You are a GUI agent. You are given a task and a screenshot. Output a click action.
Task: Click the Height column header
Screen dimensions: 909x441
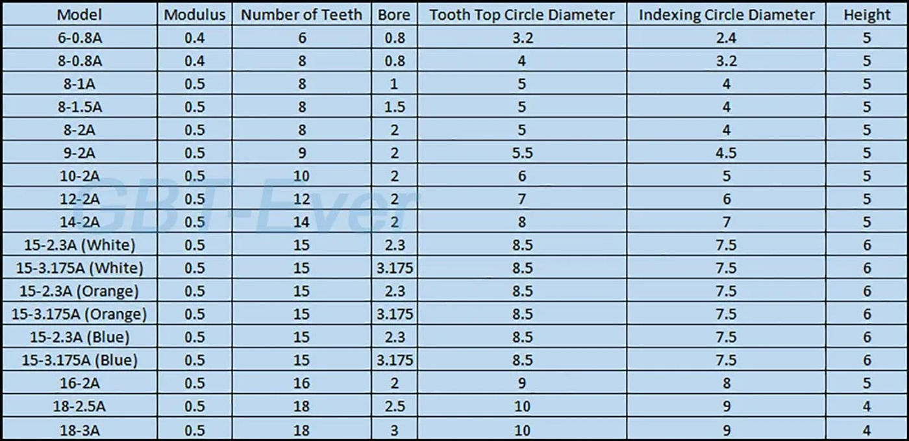click(x=867, y=14)
